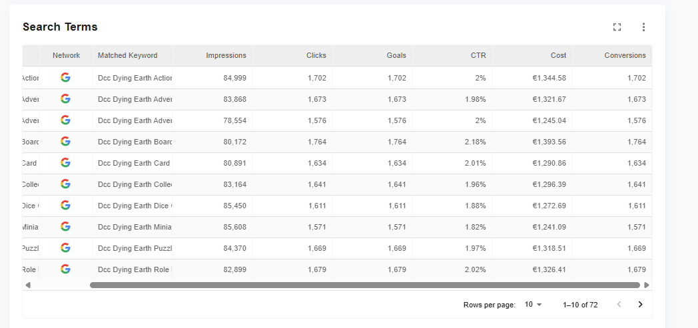Viewport: 698px width, 328px height.
Task: Sort by Impressions column header
Action: (212, 56)
